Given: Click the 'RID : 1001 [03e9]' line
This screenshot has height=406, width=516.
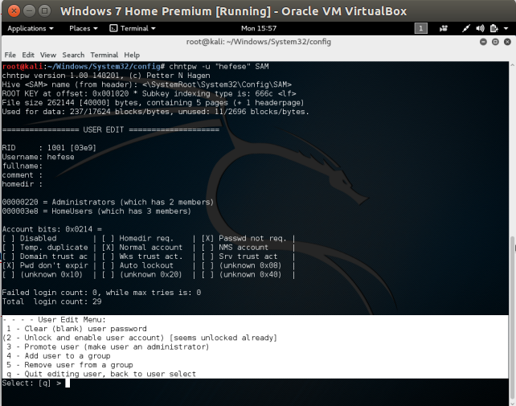Looking at the screenshot, I should pos(49,148).
